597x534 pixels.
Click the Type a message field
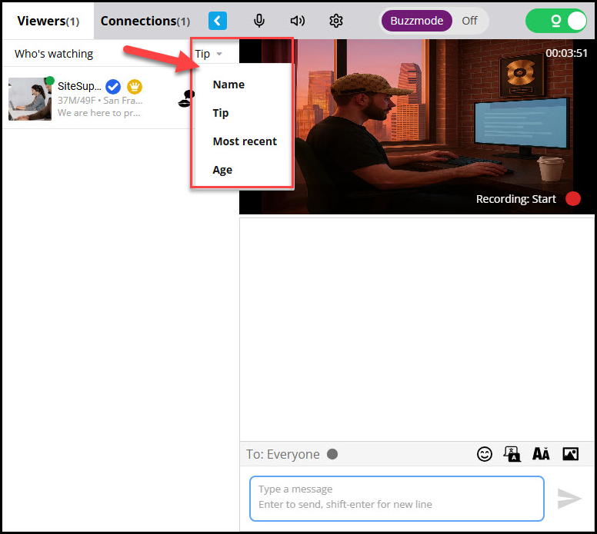[x=397, y=498]
